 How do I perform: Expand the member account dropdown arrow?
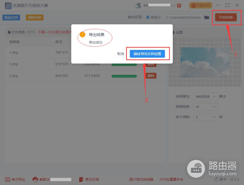click(174, 6)
